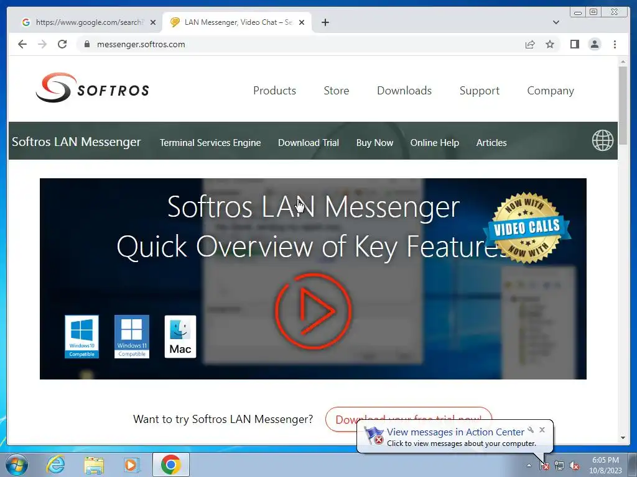Click the Mac compatibility badge

pos(180,337)
